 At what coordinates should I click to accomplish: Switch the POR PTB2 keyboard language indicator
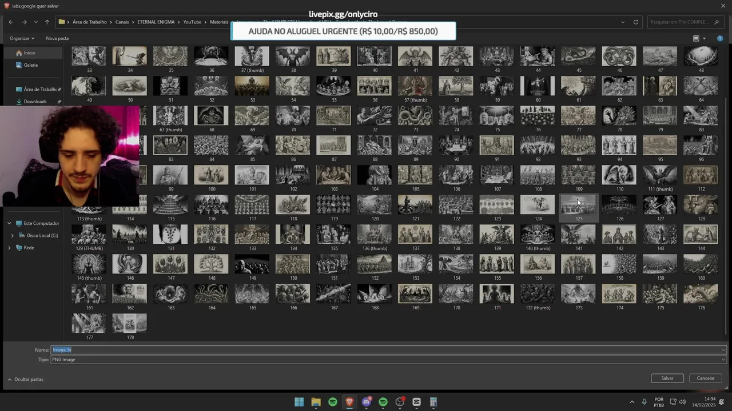659,402
